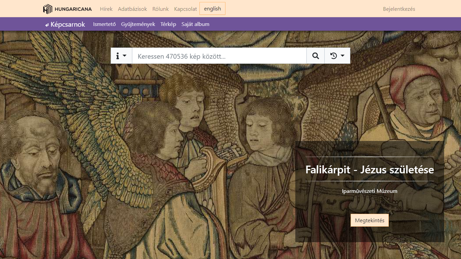Switch language with english button
This screenshot has height=259, width=461.
[x=212, y=9]
